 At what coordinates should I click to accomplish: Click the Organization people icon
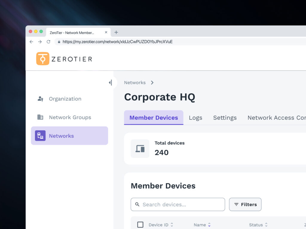[40, 99]
